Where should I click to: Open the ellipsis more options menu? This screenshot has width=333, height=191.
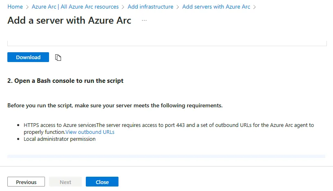tap(144, 20)
